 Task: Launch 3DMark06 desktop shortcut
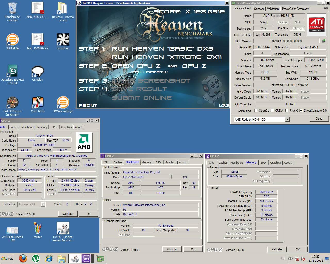(12, 42)
